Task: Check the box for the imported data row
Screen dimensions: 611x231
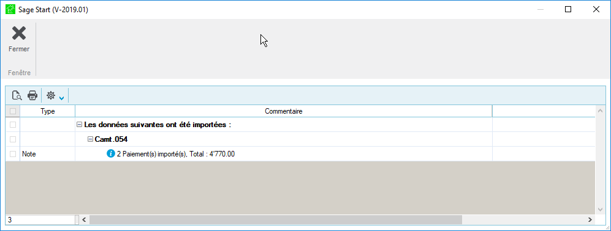Action: pos(13,125)
